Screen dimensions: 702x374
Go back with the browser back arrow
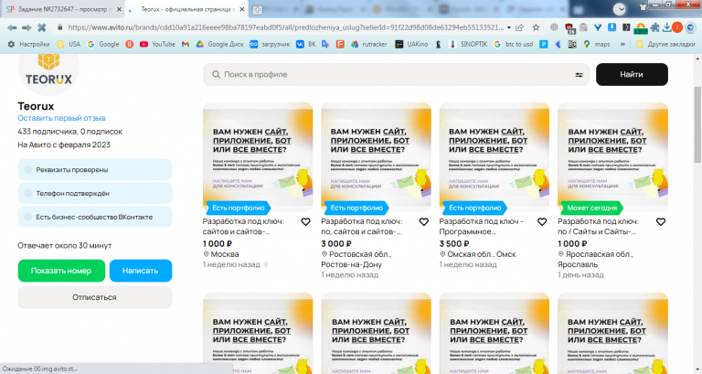coord(12,27)
